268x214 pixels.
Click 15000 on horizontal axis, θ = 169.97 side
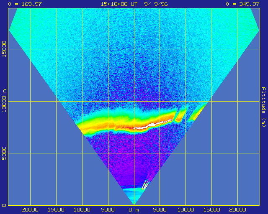(x=56, y=210)
